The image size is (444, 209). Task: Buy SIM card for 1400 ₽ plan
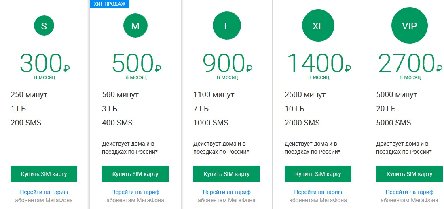[318, 174]
